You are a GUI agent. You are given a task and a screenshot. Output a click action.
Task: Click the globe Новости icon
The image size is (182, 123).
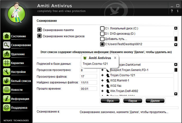(7, 90)
